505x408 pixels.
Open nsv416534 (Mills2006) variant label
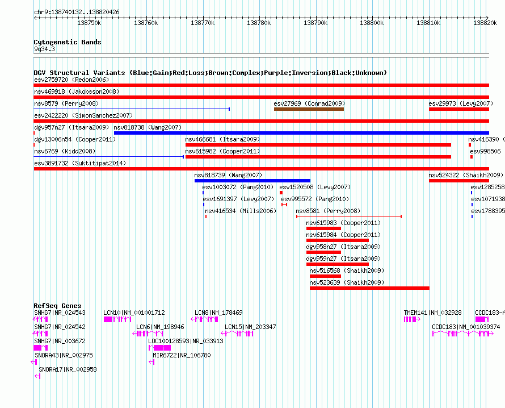coord(241,211)
